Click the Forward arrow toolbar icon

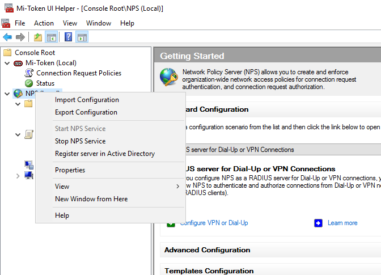(x=20, y=37)
